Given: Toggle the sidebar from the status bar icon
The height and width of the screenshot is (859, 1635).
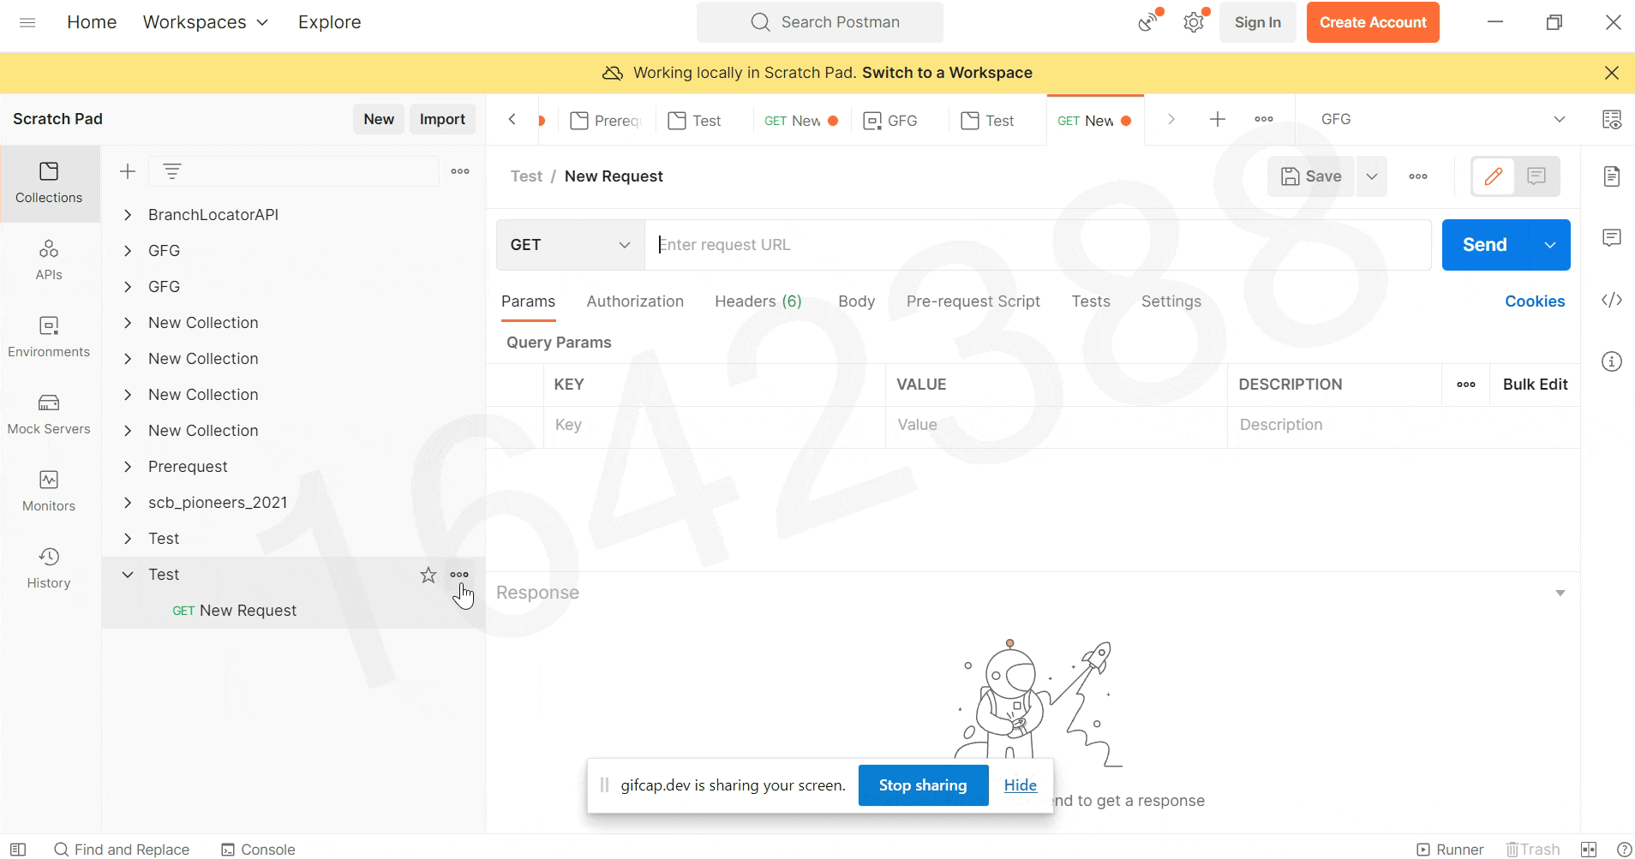Looking at the screenshot, I should click(17, 850).
